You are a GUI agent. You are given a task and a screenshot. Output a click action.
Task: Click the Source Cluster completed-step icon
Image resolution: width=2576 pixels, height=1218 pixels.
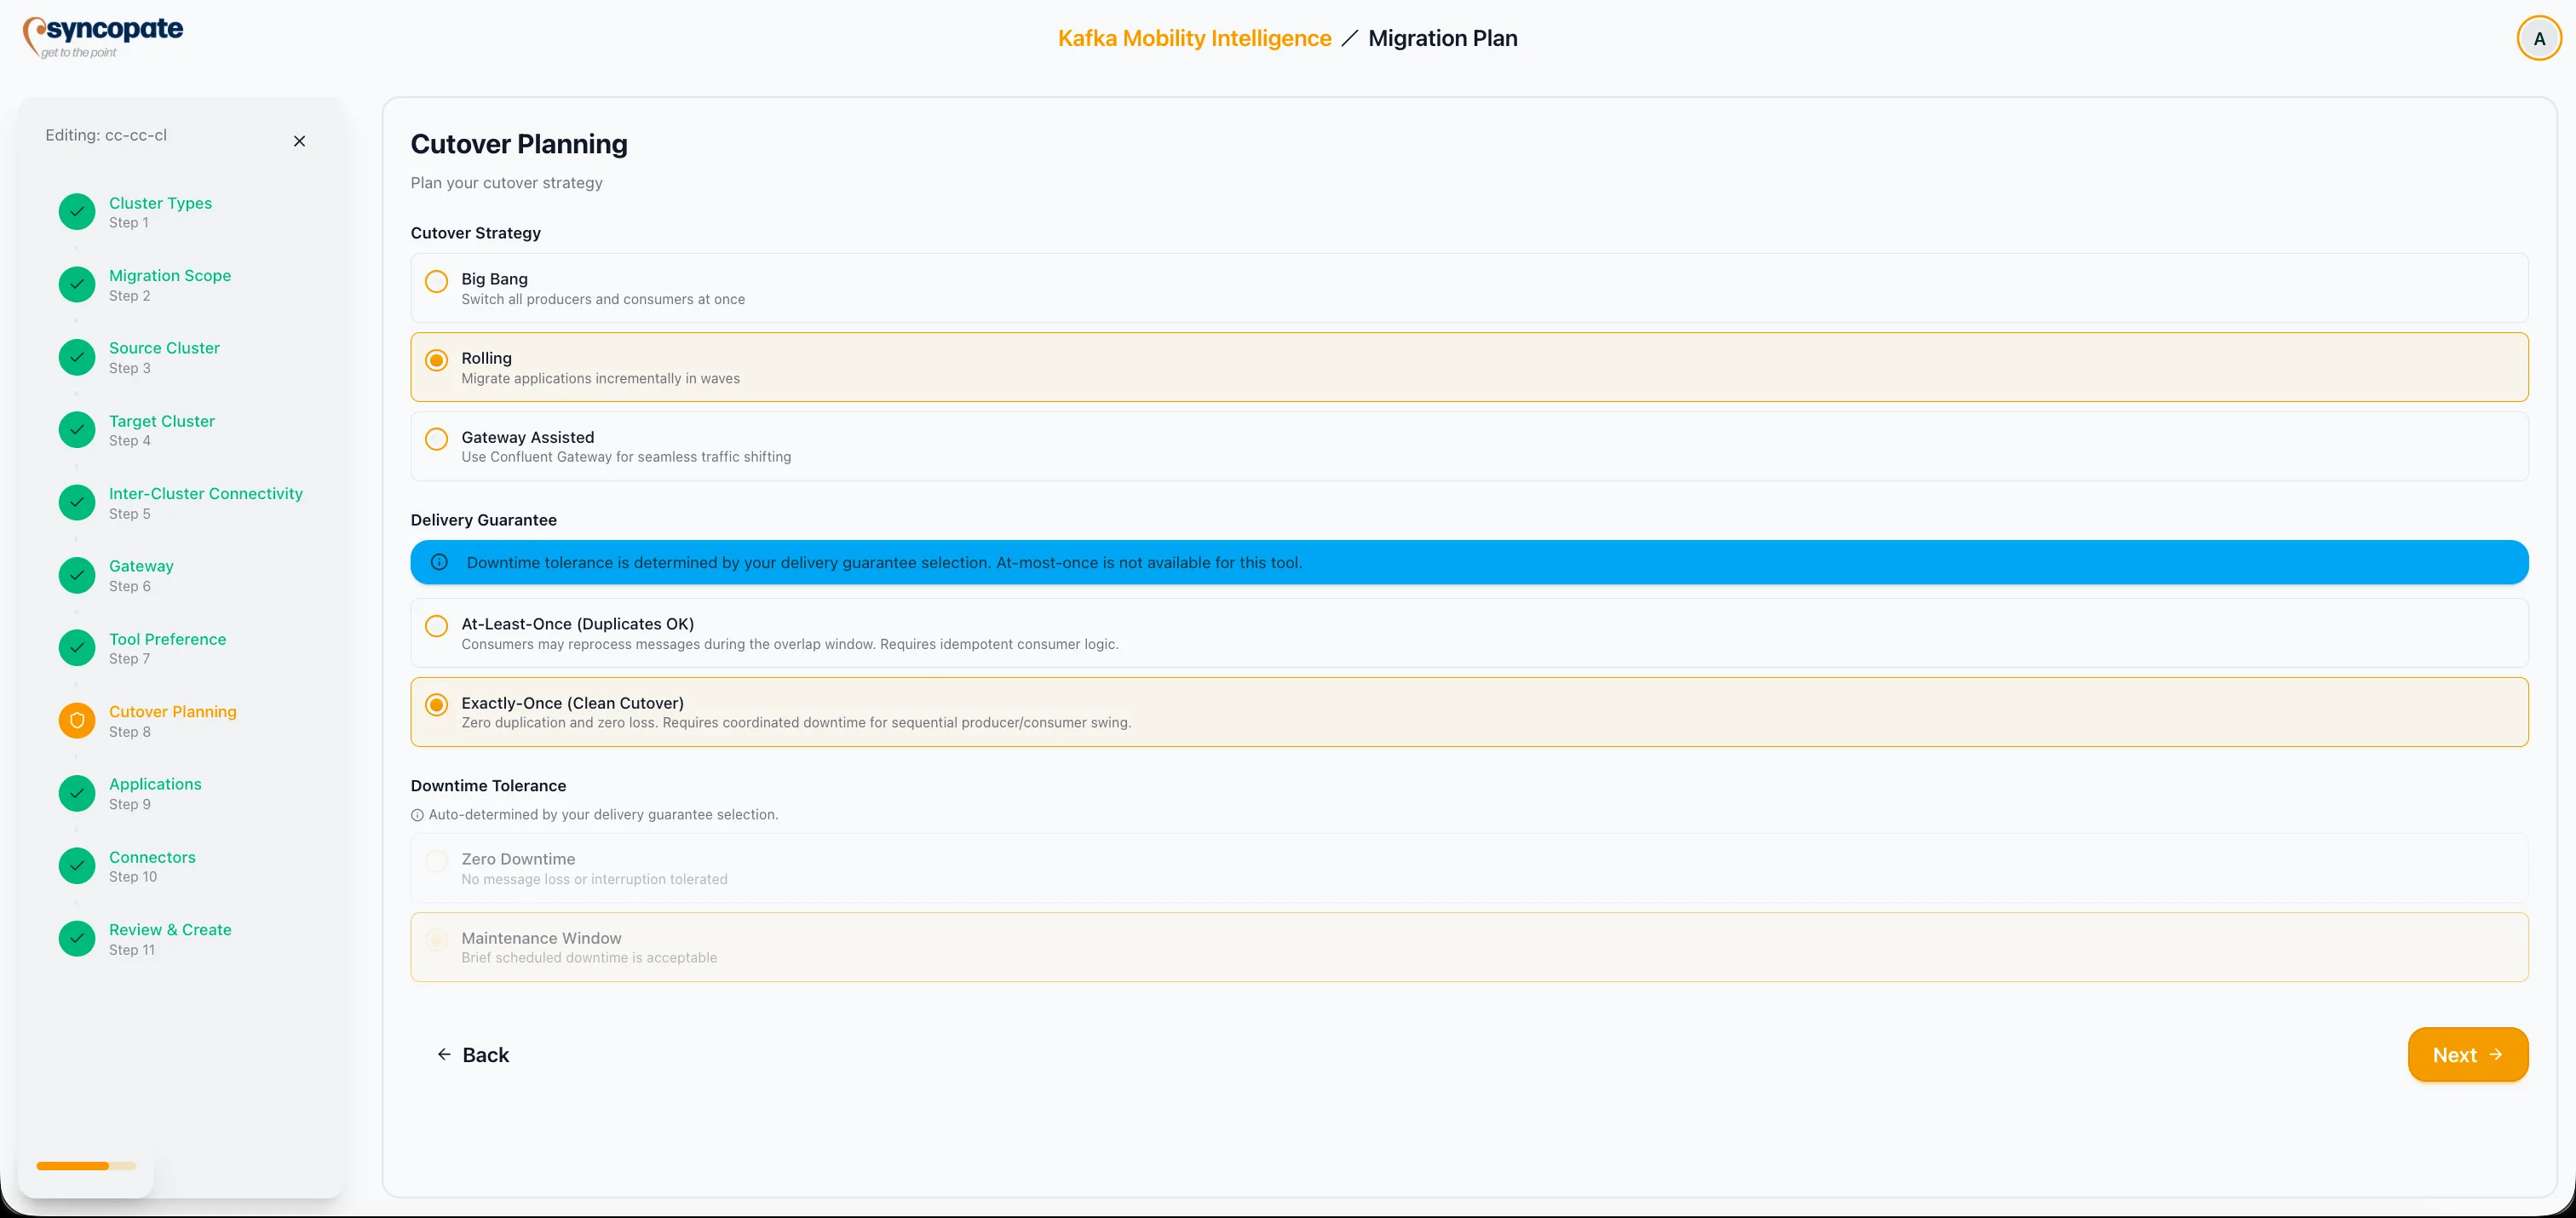coord(77,357)
